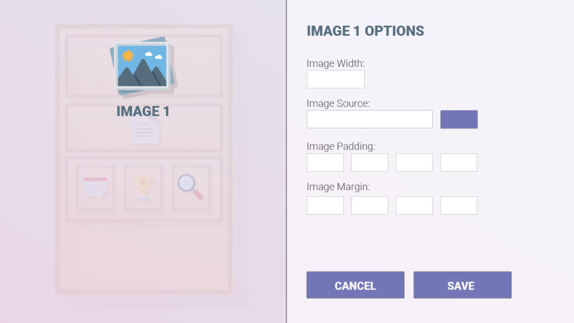Click the second Image Padding field
The image size is (574, 323).
pyautogui.click(x=369, y=162)
